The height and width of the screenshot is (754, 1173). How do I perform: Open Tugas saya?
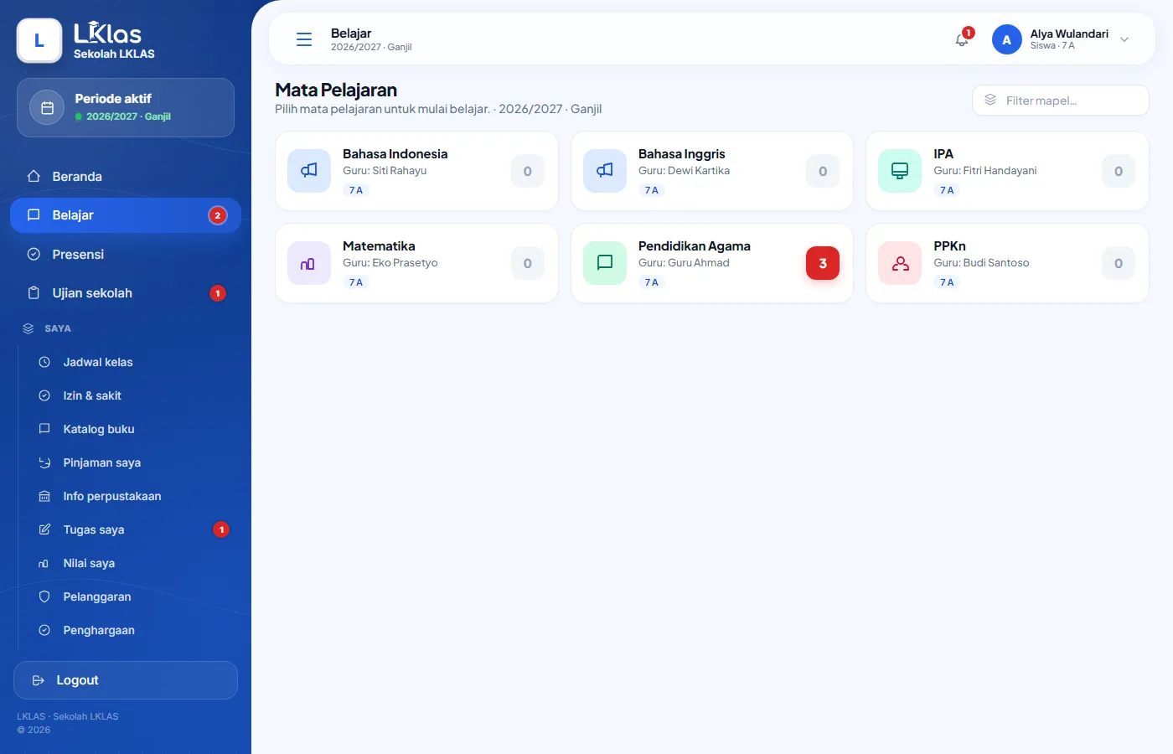134,529
